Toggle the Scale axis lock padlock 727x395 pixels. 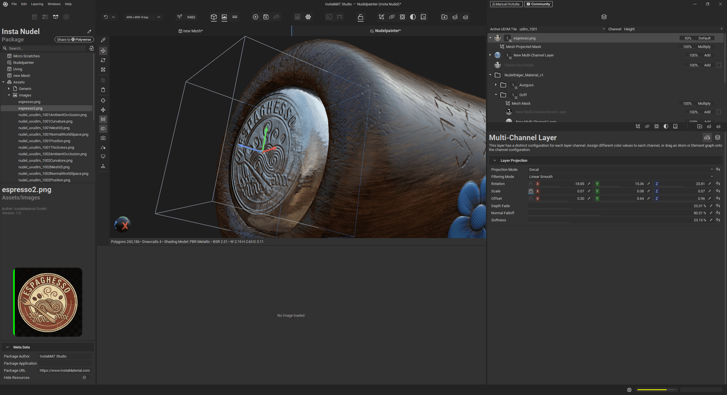click(531, 191)
